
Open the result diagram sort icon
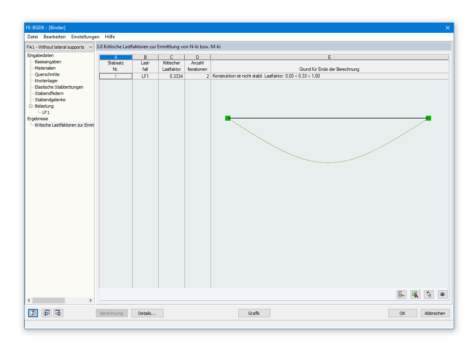click(x=401, y=294)
